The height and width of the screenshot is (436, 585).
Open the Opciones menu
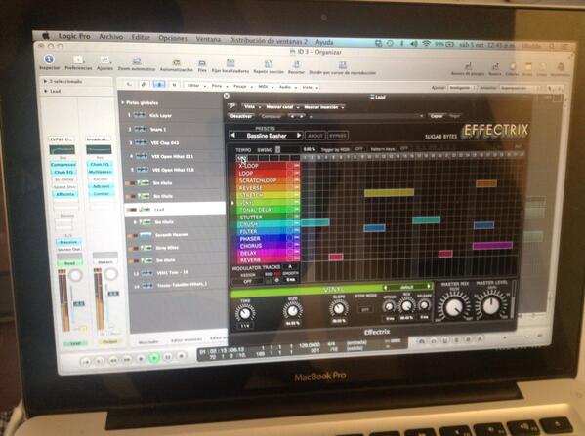tap(173, 38)
